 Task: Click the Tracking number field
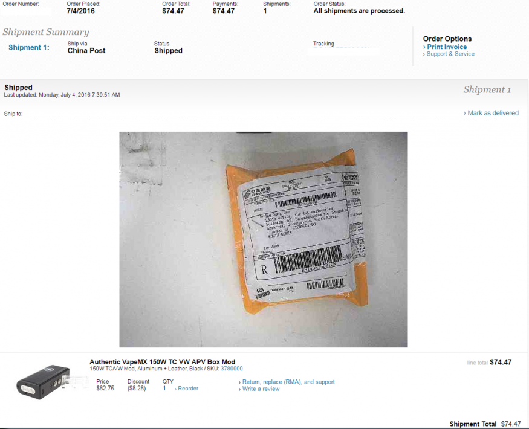coord(343,51)
